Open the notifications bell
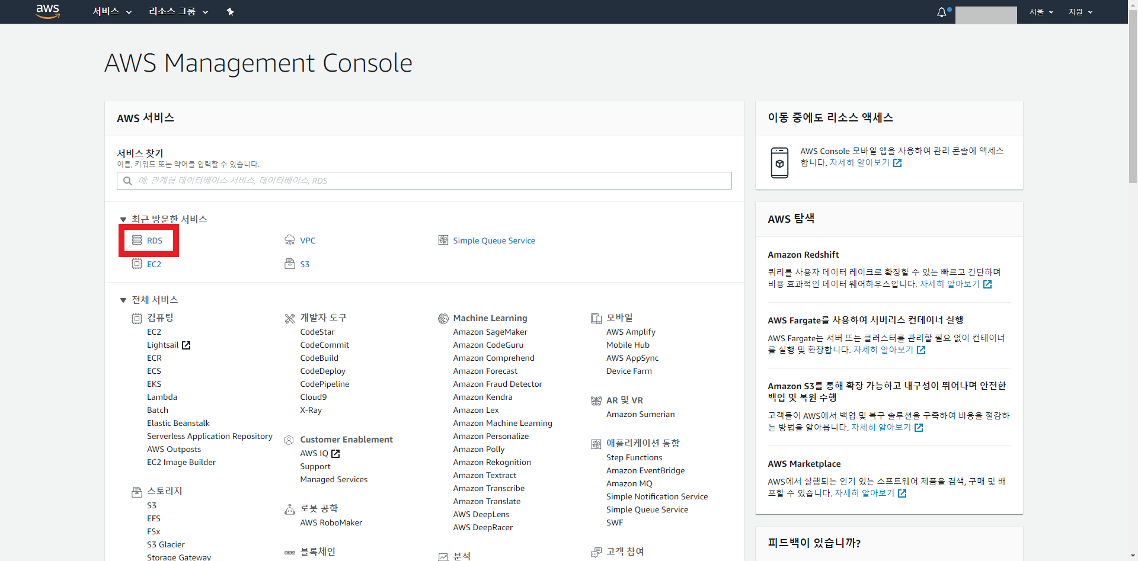The width and height of the screenshot is (1138, 561). [x=942, y=12]
